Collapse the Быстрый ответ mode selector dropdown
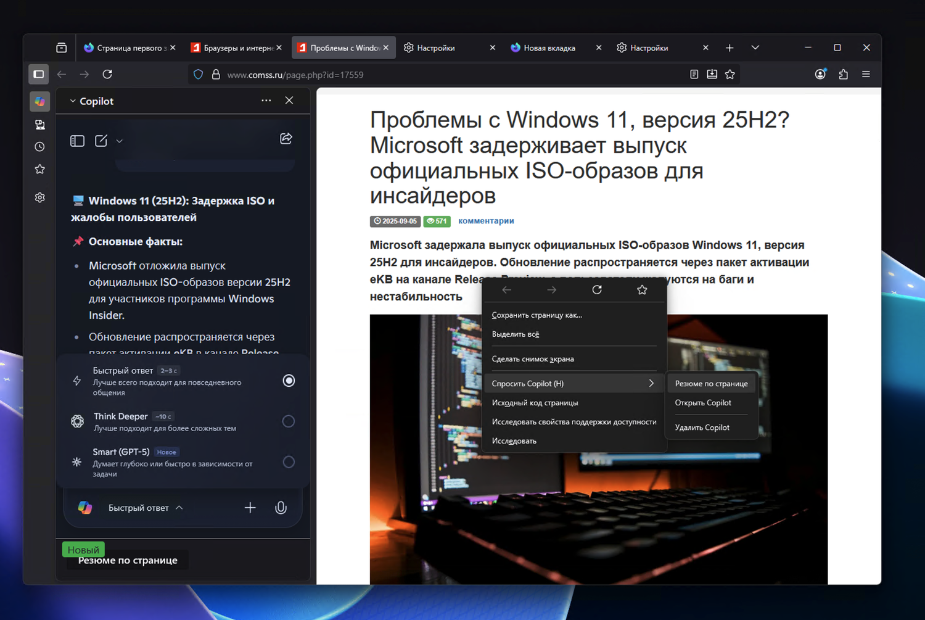The image size is (925, 620). 146,508
